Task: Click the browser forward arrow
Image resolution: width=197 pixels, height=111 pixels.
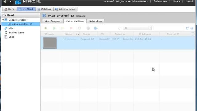Action: [10, 2]
